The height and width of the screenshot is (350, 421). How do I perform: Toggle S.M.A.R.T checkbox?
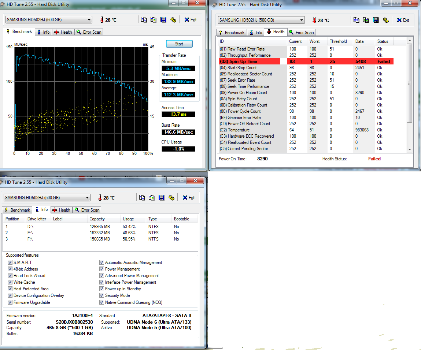pyautogui.click(x=10, y=262)
